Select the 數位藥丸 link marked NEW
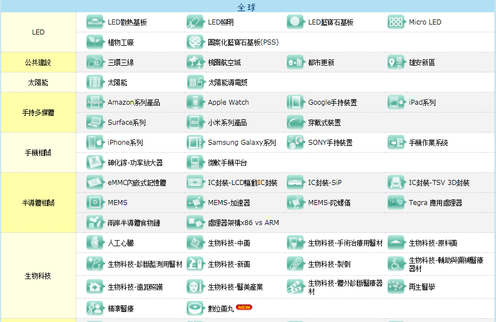 point(221,308)
